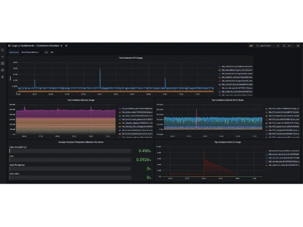The width and height of the screenshot is (303, 227).
Task: Click the /dev/nvme0n1p1 filesystem bar gauge
Action: (70, 151)
